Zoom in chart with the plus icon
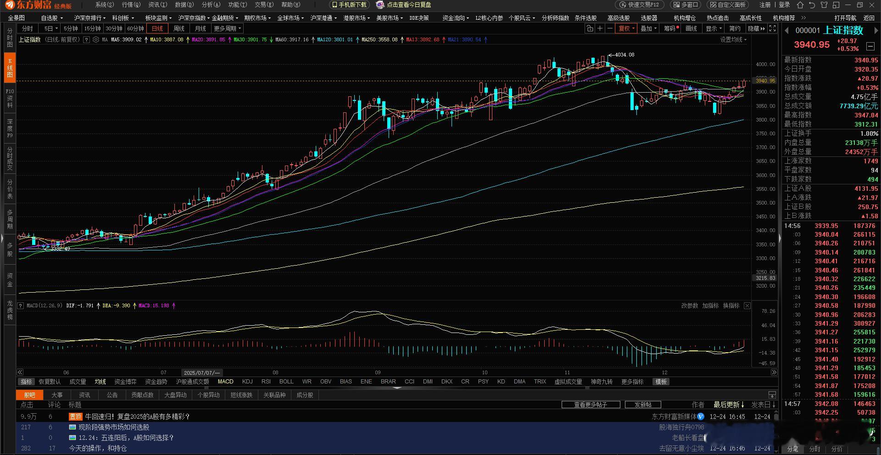Screen dimensions: 881x455 pos(600,28)
